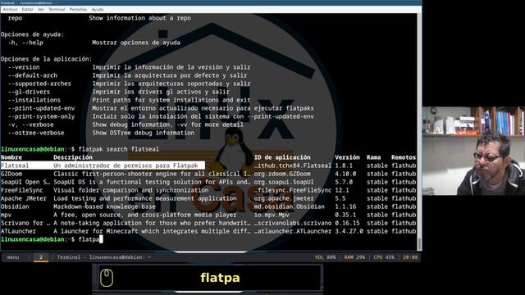Click the GZDoom name in results
Image resolution: width=525 pixels, height=295 pixels.
coord(11,174)
